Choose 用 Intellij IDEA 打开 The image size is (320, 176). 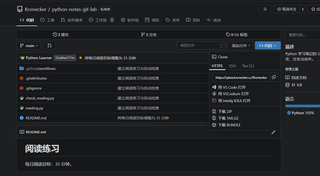point(231,101)
